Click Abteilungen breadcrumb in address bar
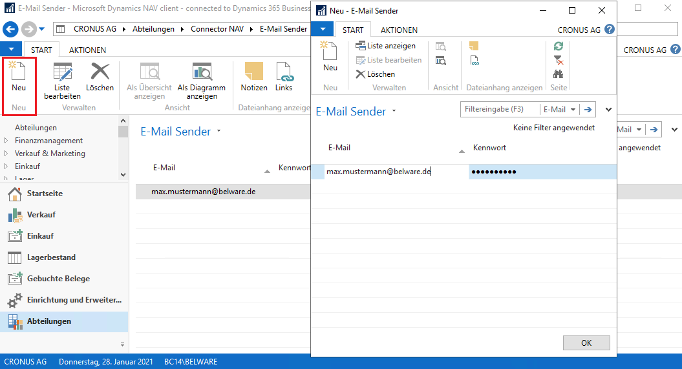The height and width of the screenshot is (369, 682). pyautogui.click(x=154, y=29)
